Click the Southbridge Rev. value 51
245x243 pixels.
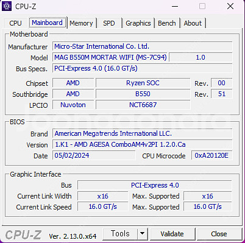(x=221, y=94)
